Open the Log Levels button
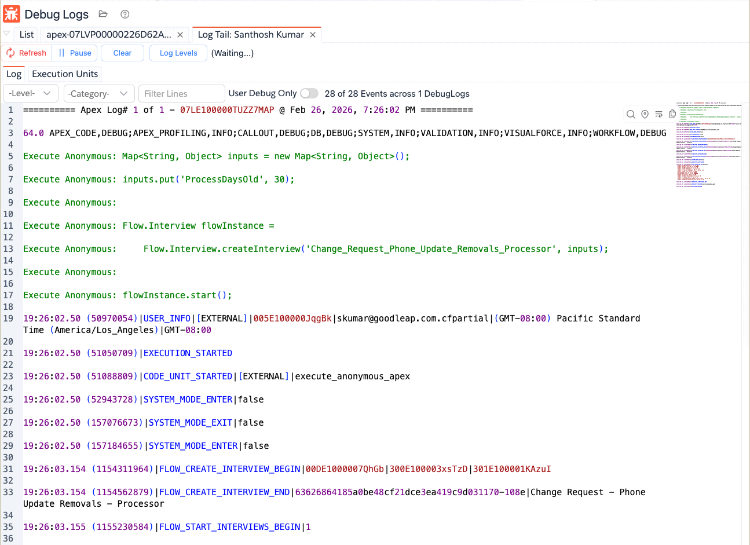 [178, 53]
